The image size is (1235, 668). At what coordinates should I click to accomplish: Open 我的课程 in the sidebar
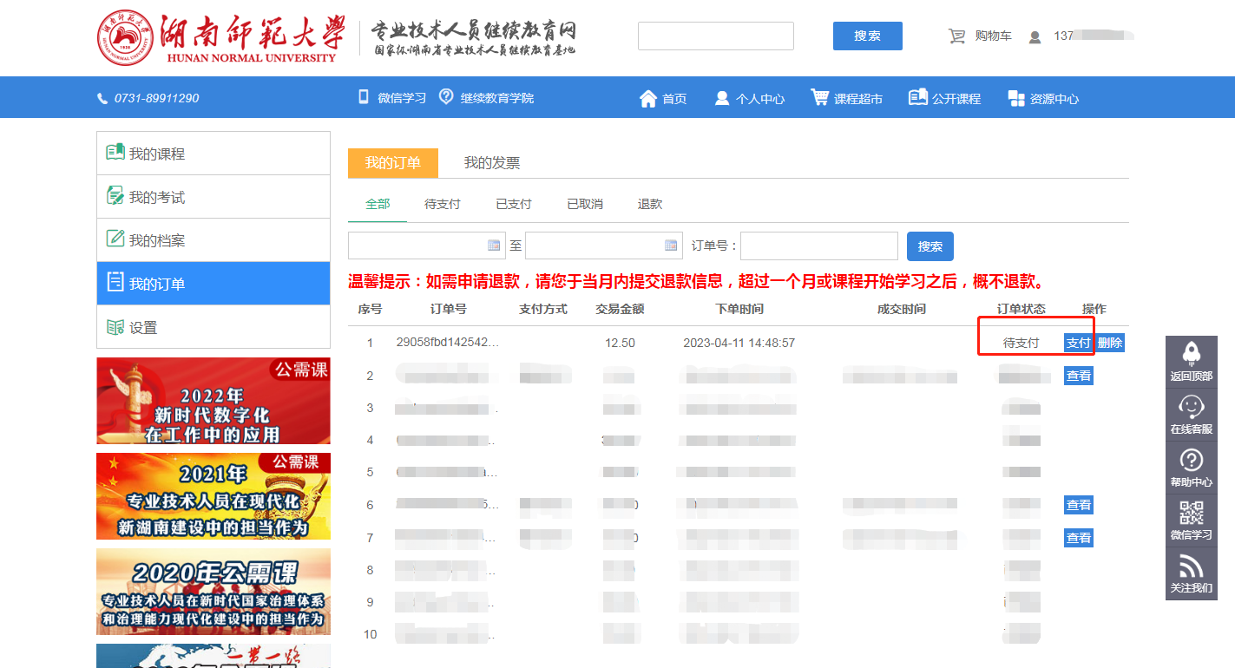pos(213,154)
